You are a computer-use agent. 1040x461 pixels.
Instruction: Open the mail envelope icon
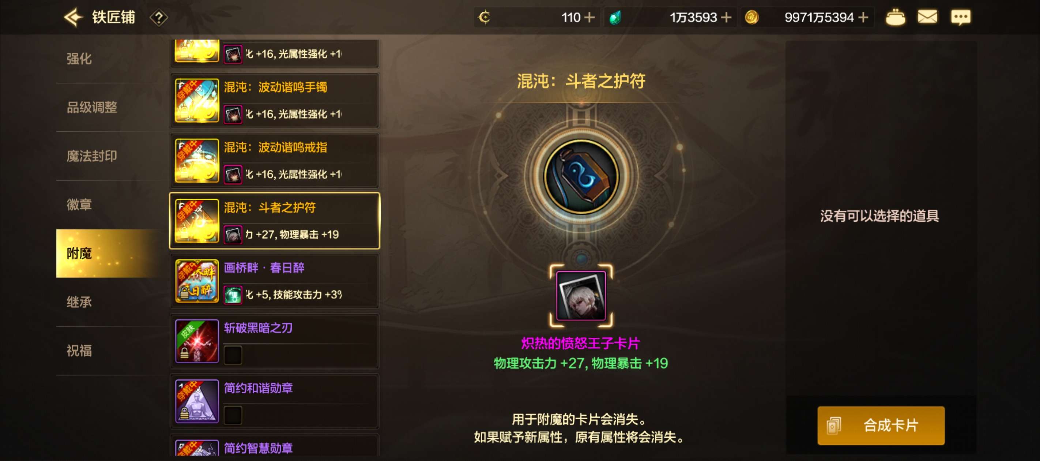pos(927,17)
